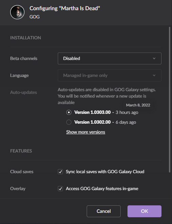Click the Overlay setting label
This screenshot has width=172, height=224.
point(18,188)
